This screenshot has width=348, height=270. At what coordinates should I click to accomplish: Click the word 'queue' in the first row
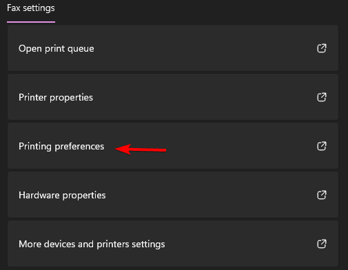(83, 50)
